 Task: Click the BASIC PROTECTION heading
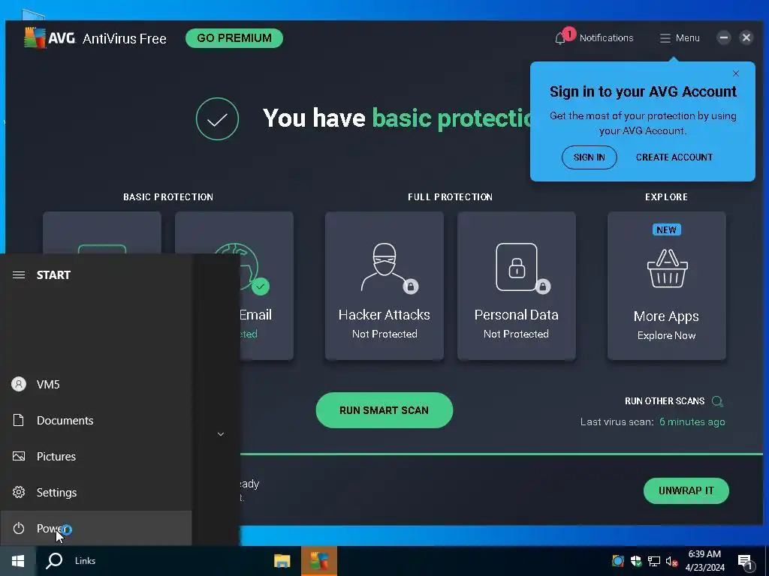click(168, 197)
